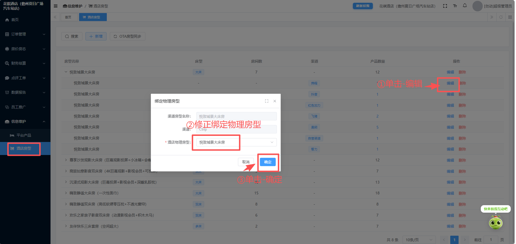Expand the 友伴快乐三床套房 row

click(x=66, y=226)
